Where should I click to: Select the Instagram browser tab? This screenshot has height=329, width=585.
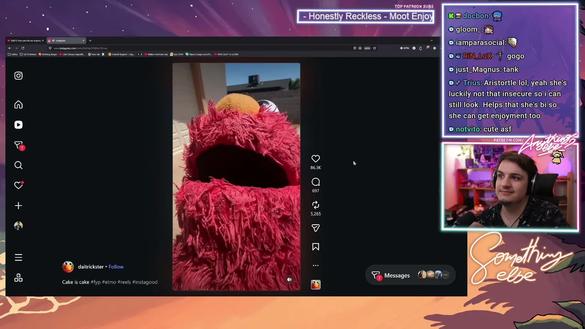pyautogui.click(x=66, y=41)
